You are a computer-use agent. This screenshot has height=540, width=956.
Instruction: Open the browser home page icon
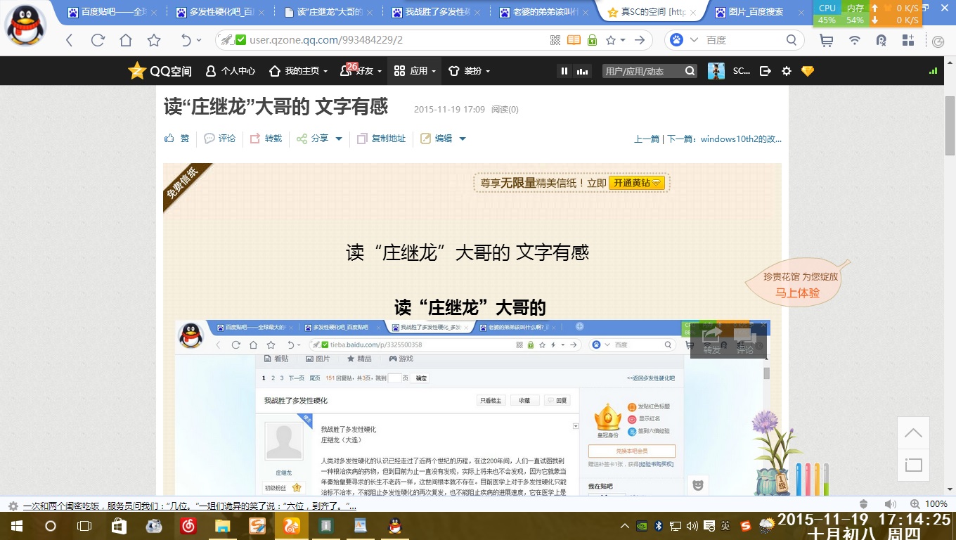coord(125,40)
